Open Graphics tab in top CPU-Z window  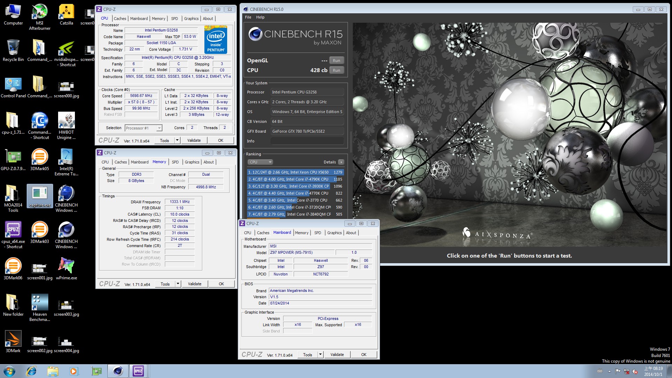tap(191, 19)
